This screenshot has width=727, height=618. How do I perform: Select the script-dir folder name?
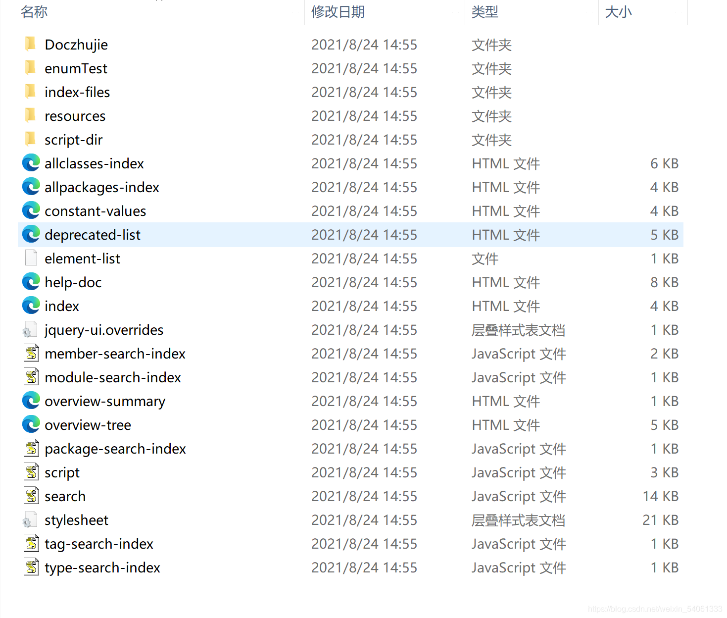click(74, 140)
